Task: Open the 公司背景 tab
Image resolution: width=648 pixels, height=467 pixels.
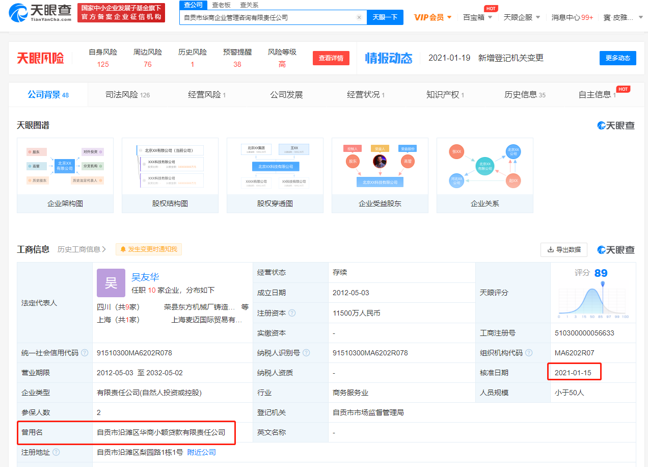Action: coord(48,95)
